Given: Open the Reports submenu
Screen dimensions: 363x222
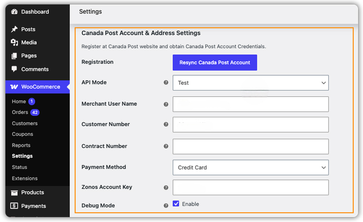Looking at the screenshot, I should point(21,145).
